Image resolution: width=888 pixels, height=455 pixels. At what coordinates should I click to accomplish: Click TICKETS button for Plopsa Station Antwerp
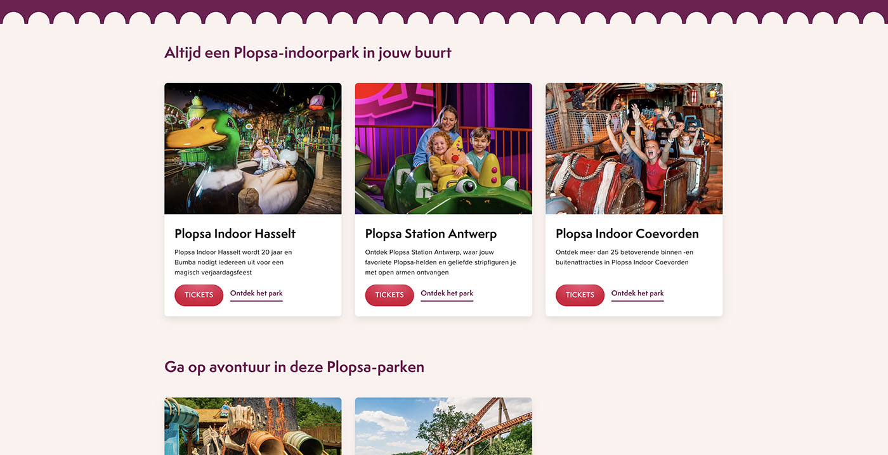[389, 295]
